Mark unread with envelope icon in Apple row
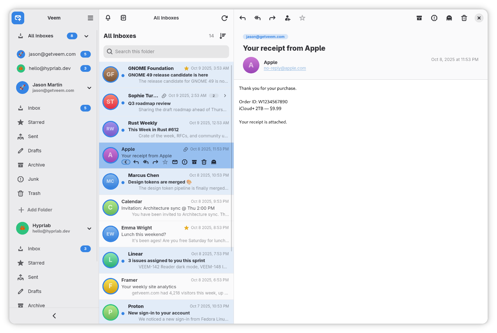The height and width of the screenshot is (333, 497). 175,162
